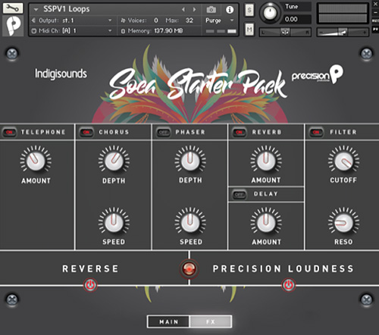This screenshot has height=335, width=379.
Task: Click the volume slider
Action: [343, 32]
